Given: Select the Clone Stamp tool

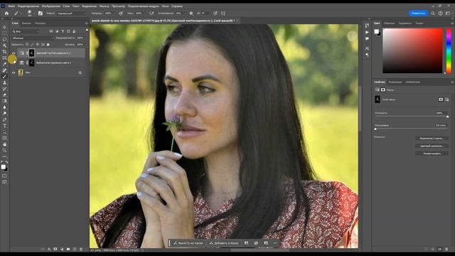Looking at the screenshot, I should click(4, 82).
